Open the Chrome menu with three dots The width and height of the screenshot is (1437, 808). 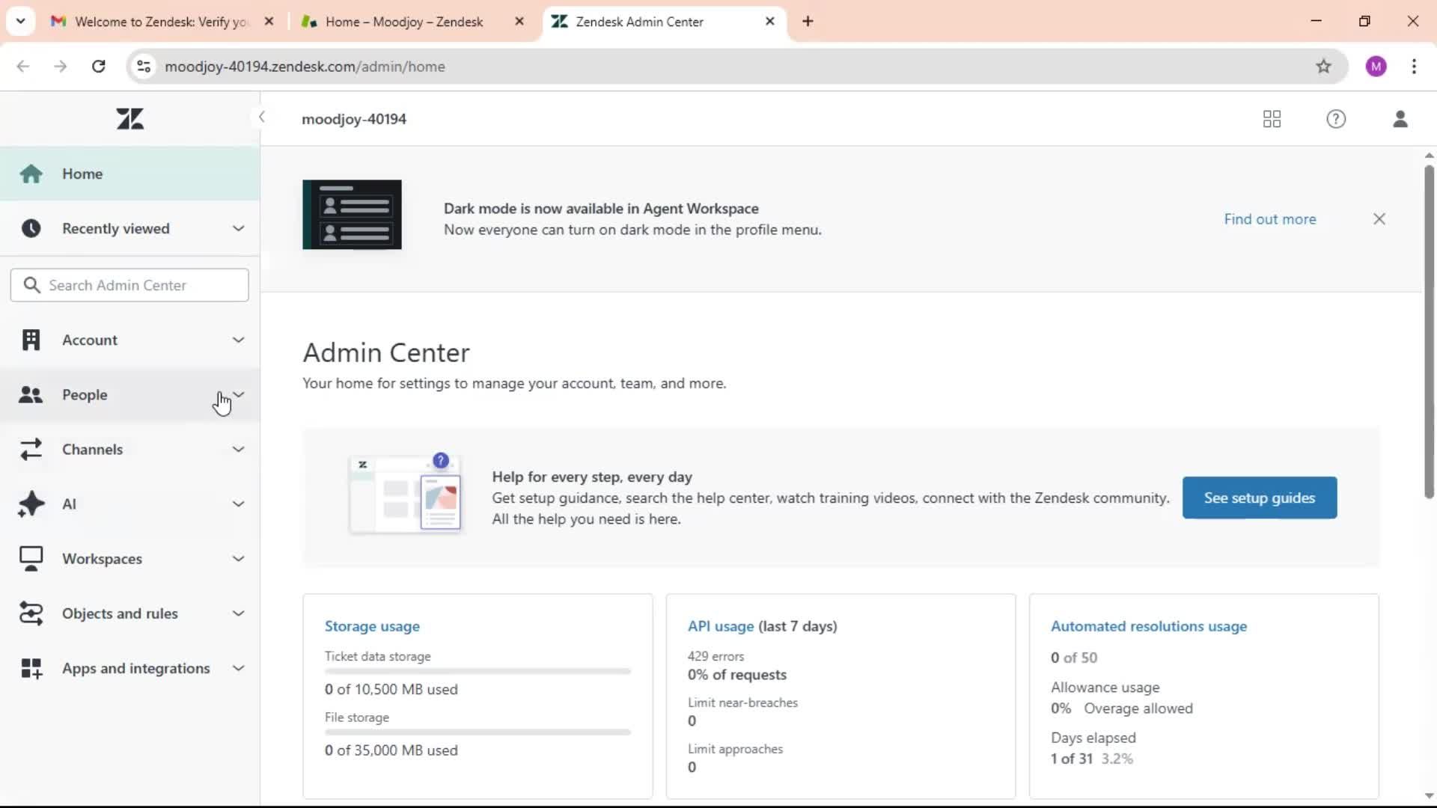click(x=1414, y=66)
